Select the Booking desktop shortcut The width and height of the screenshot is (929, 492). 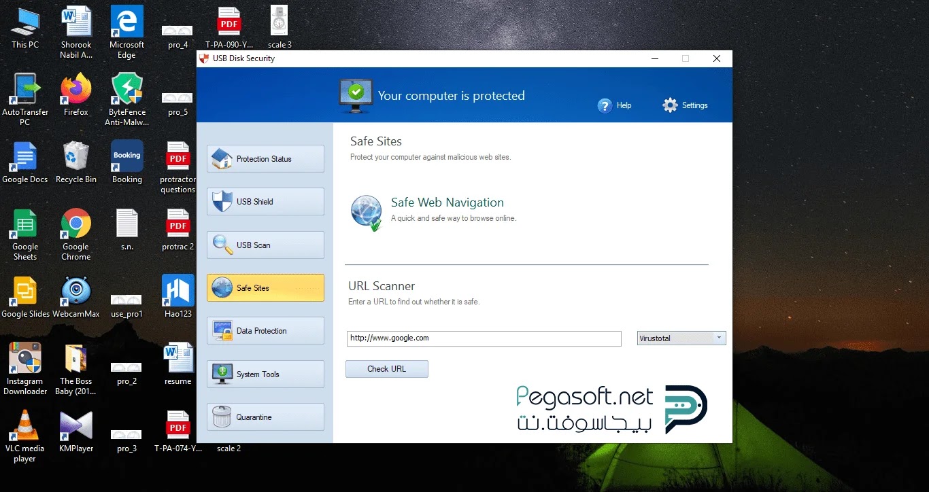tap(127, 162)
